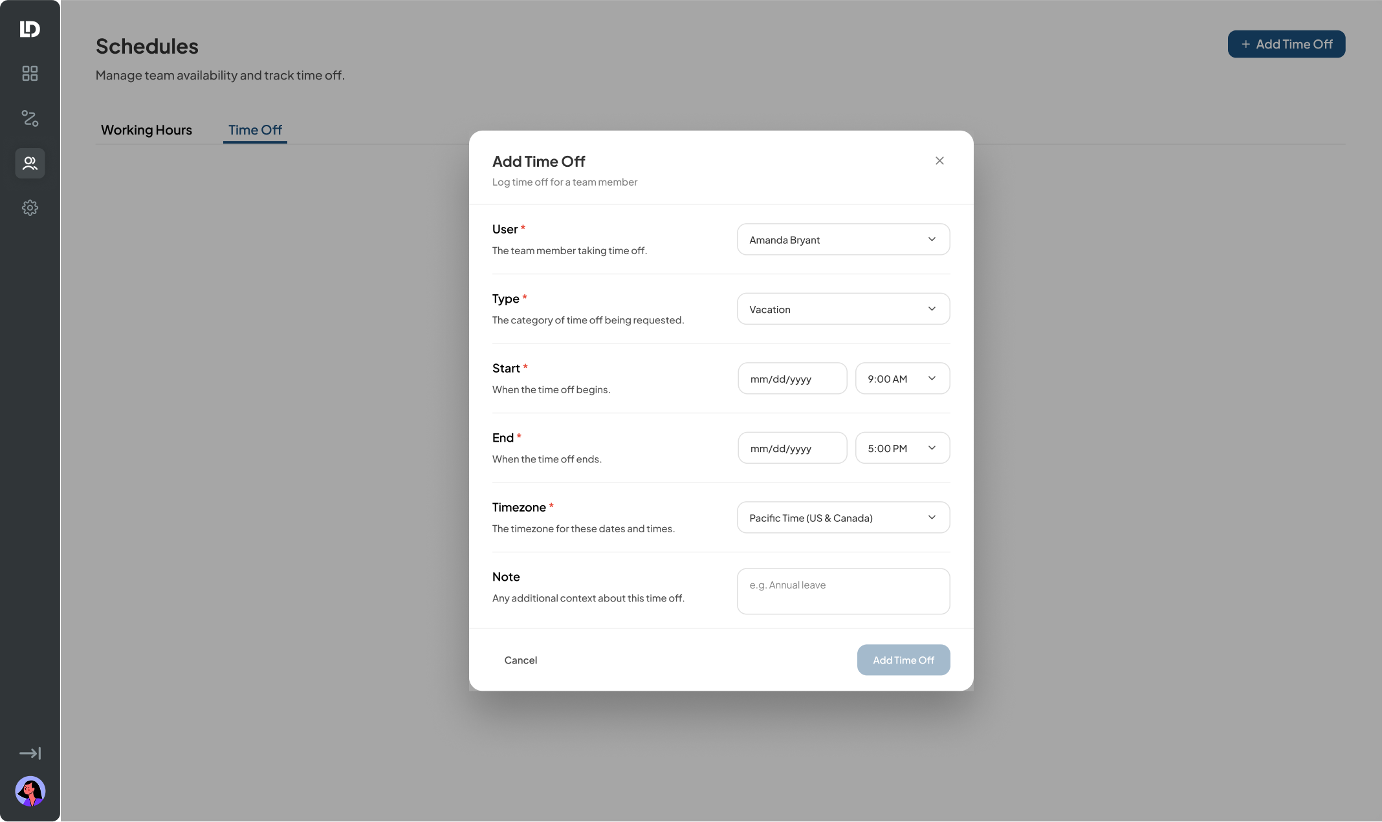Viewport: 1382px width, 822px height.
Task: Select the team users sidebar icon
Action: [30, 163]
